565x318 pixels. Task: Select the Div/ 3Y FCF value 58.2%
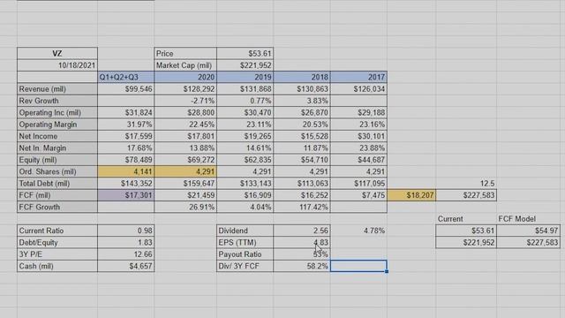coord(302,266)
